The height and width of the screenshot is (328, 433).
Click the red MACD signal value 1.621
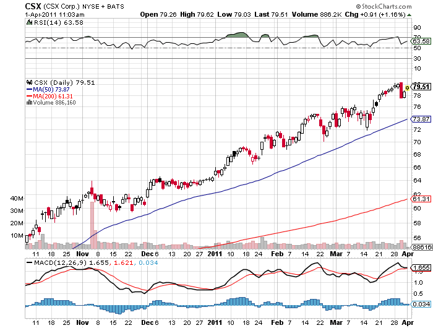pyautogui.click(x=124, y=262)
